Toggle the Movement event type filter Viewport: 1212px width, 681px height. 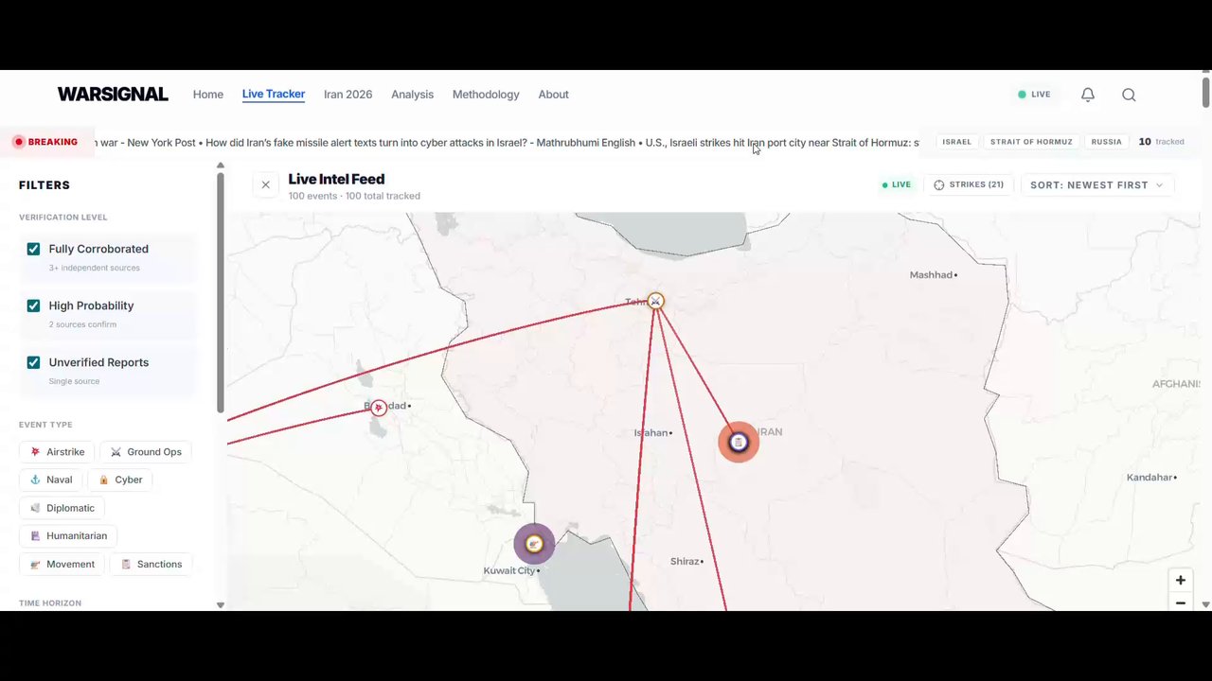[62, 564]
